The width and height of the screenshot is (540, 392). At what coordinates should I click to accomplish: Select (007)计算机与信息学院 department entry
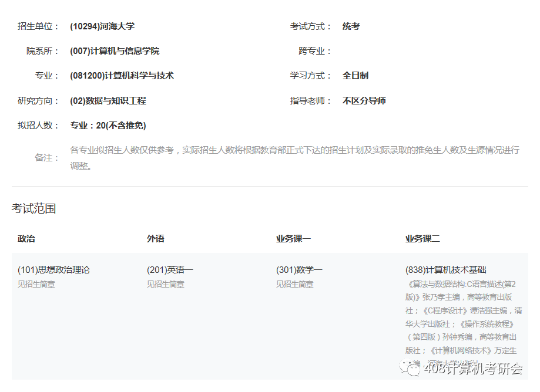tap(115, 50)
